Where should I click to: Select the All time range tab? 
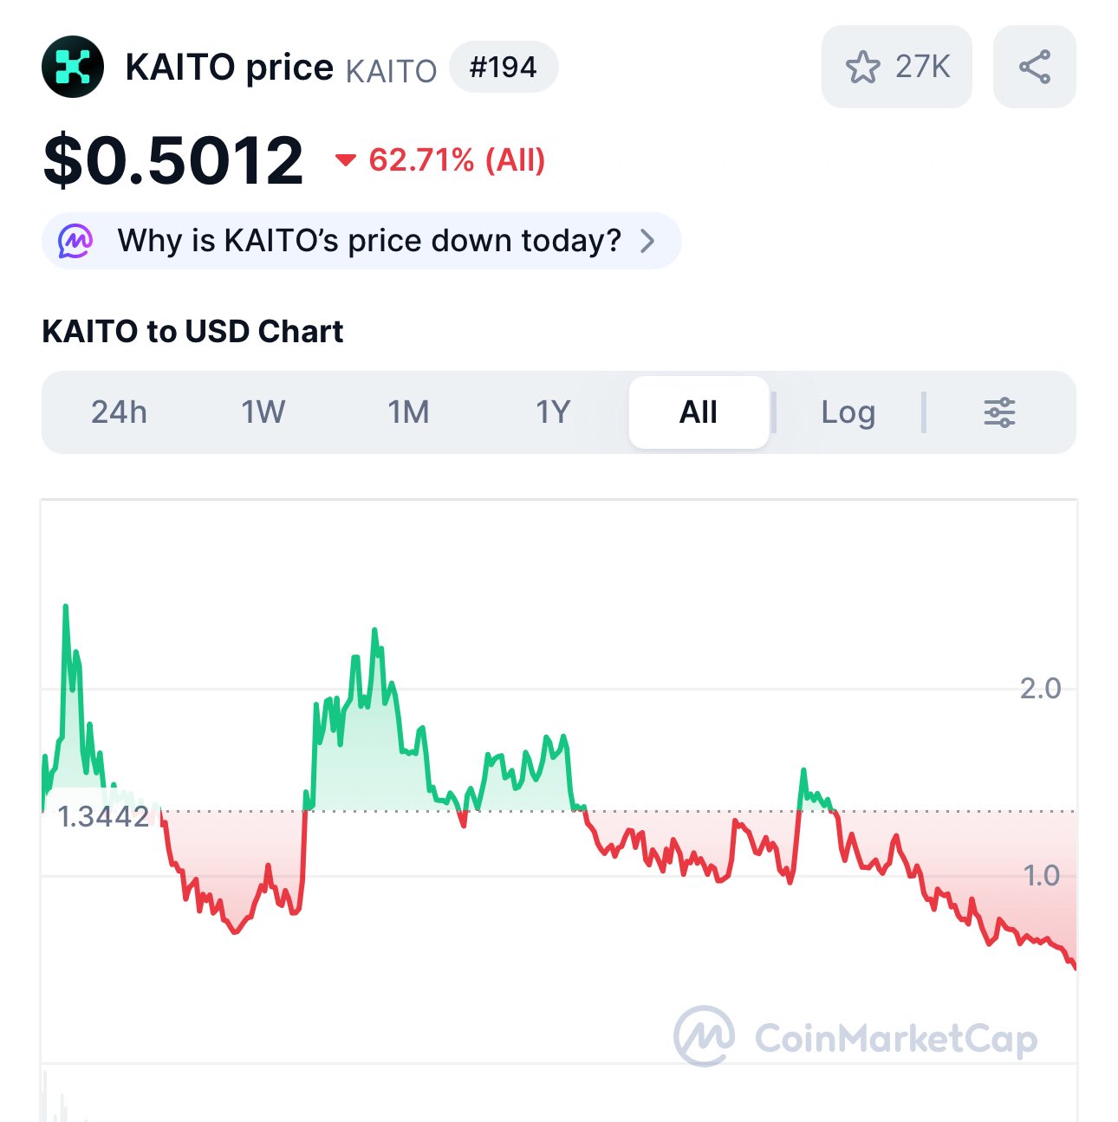click(699, 412)
